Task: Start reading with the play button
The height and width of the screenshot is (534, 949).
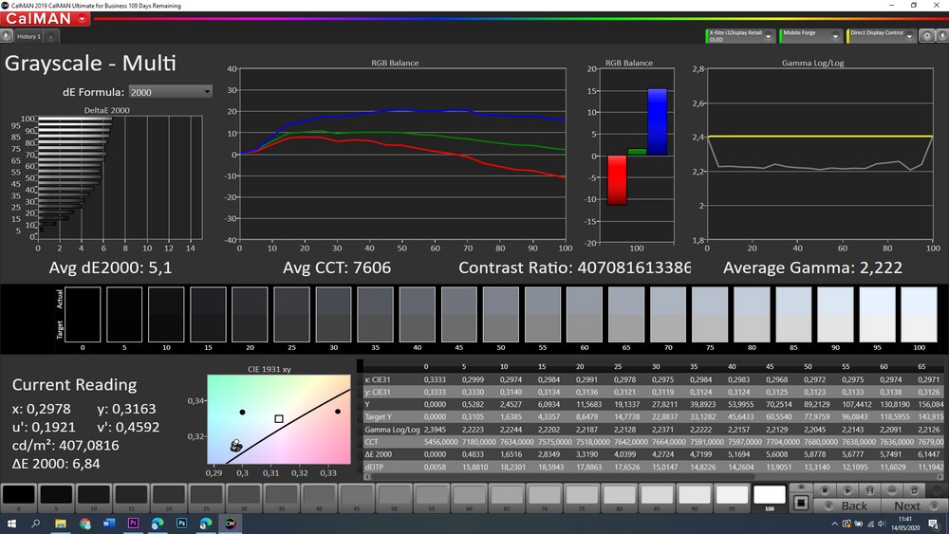Action: click(x=847, y=490)
